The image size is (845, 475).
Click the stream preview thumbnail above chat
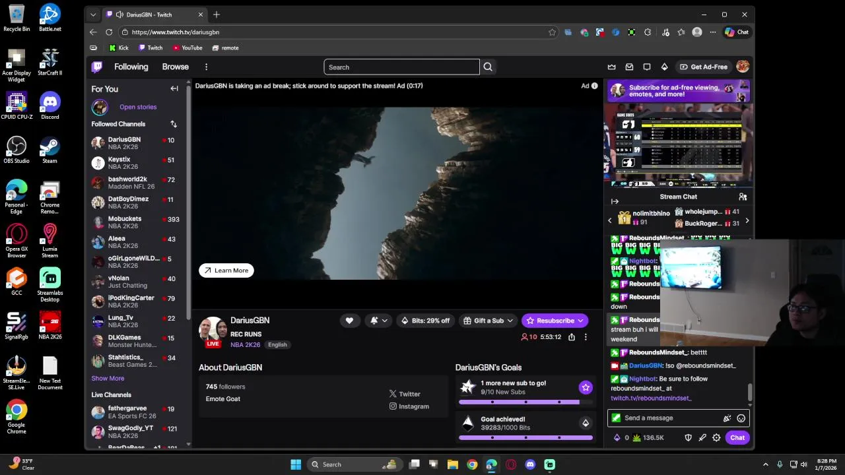pos(678,146)
